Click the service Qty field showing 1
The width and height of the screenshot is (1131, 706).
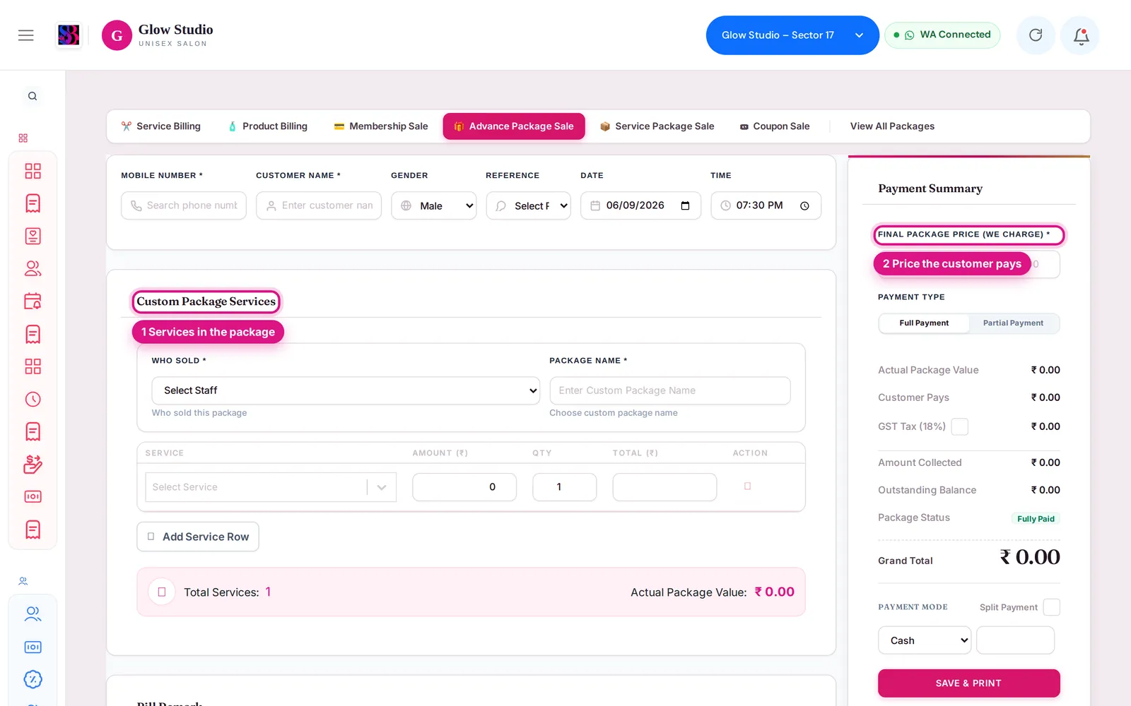tap(564, 487)
